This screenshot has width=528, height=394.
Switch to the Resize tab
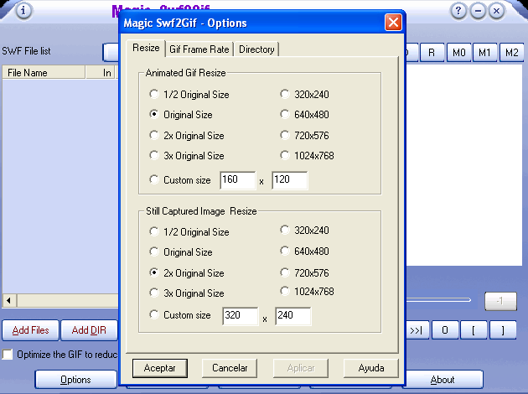point(146,48)
